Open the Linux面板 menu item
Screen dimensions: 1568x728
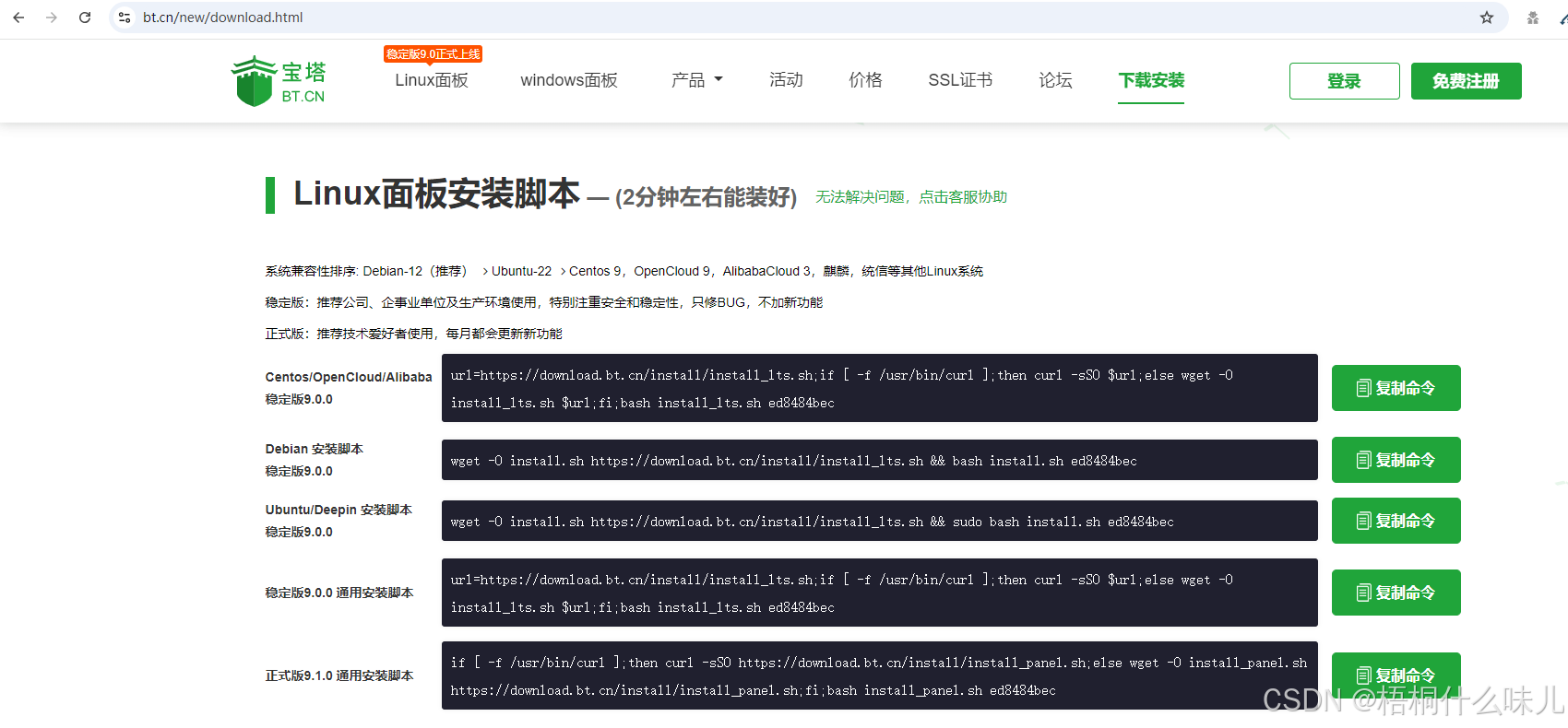(x=432, y=80)
